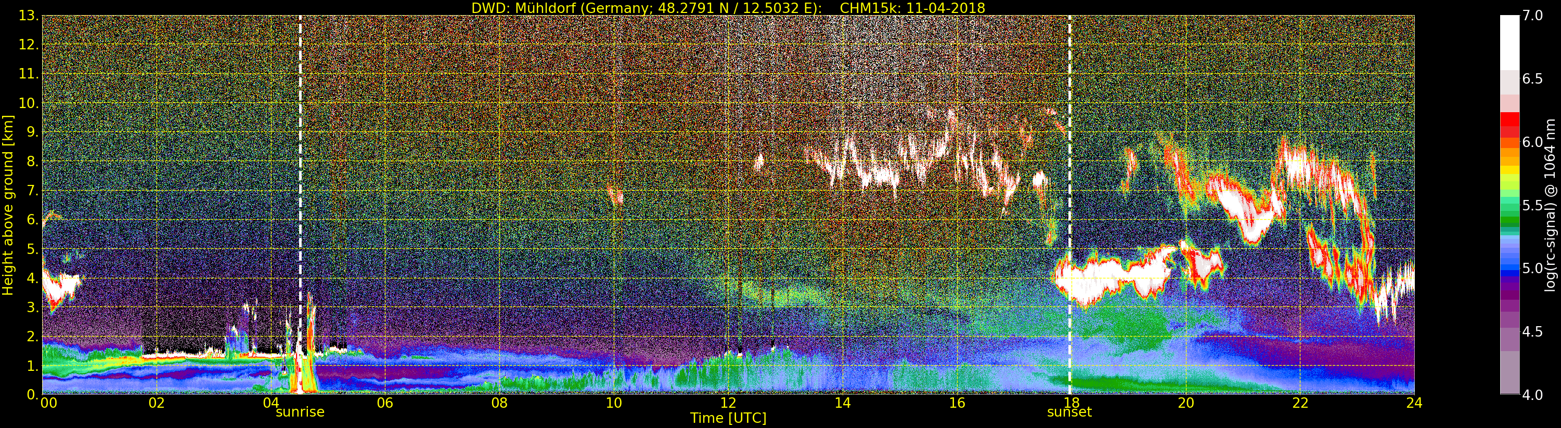Click the '24' time axis tick label
The width and height of the screenshot is (1561, 428).
pyautogui.click(x=1414, y=403)
